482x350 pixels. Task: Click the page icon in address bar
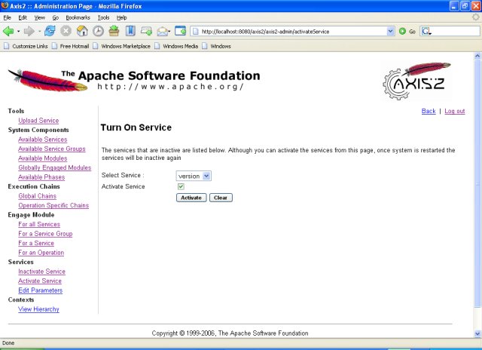(x=196, y=31)
